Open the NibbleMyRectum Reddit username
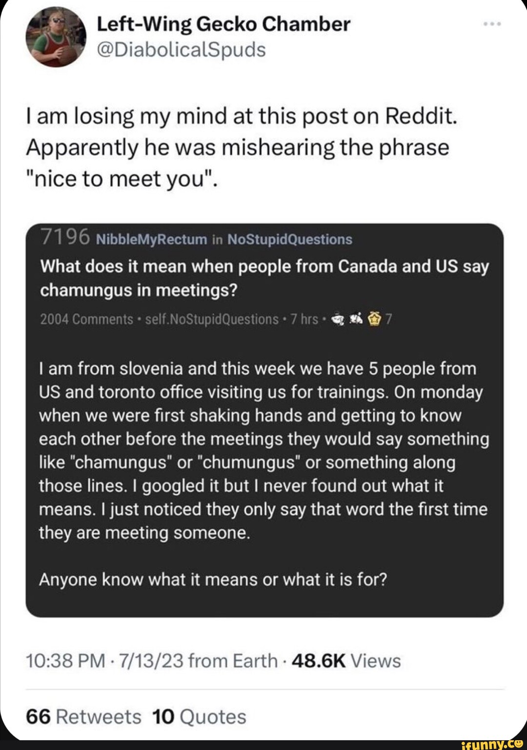This screenshot has width=527, height=750. (x=151, y=239)
